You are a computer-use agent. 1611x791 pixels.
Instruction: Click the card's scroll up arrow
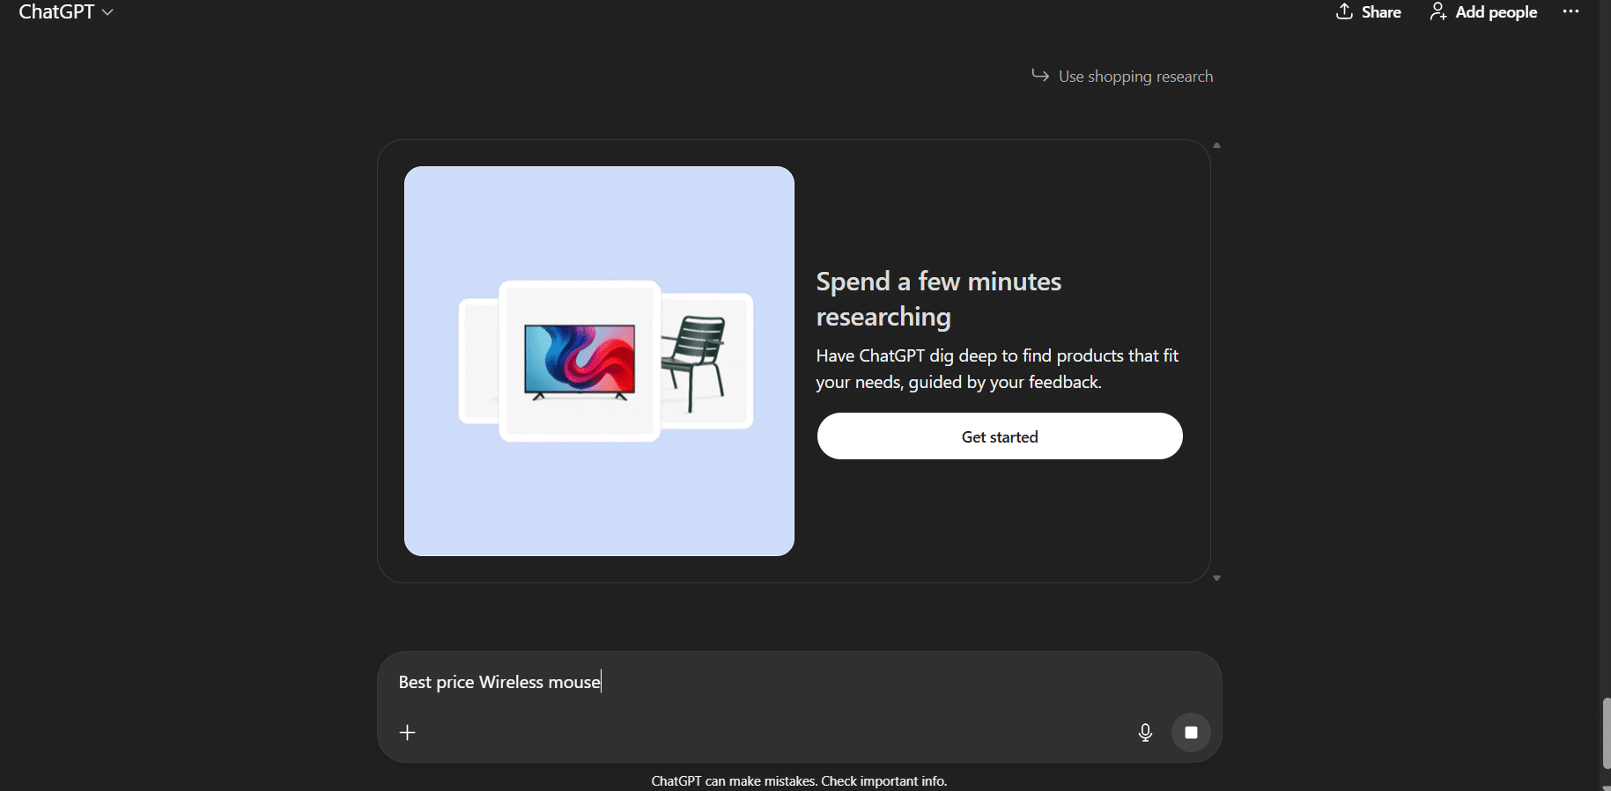coord(1216,145)
